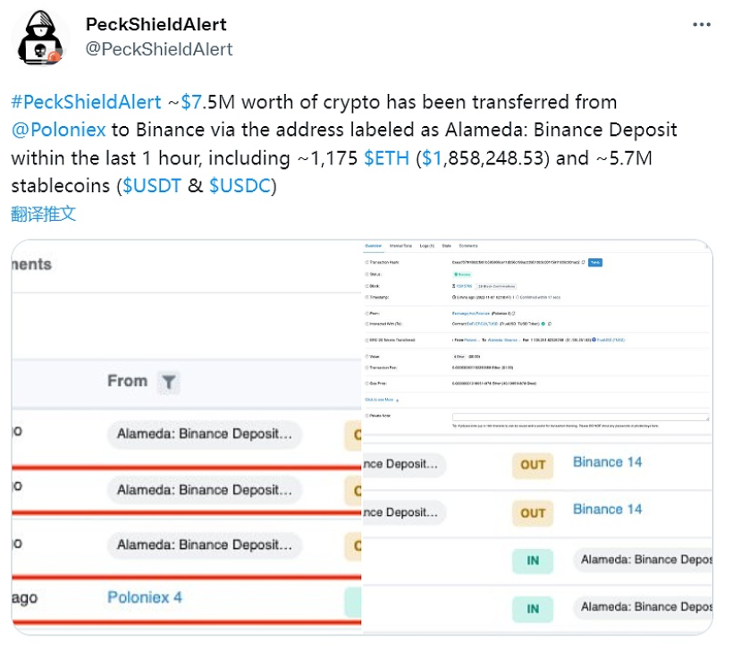The image size is (733, 650).
Task: Open the Poloniex 4 address link
Action: tap(144, 597)
